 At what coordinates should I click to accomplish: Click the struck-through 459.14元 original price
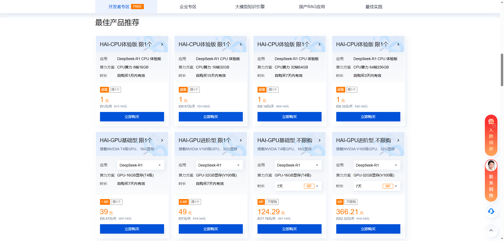[x=282, y=106]
